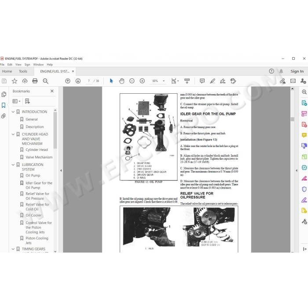Close the ENGINE,FUEL SYST... document tab

pos(73,71)
